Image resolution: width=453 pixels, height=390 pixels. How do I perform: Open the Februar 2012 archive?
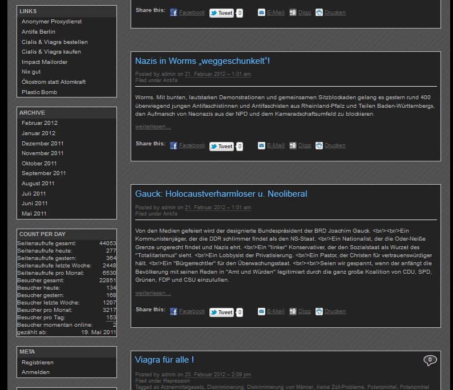click(39, 123)
